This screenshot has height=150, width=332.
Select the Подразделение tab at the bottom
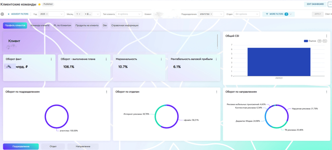pyautogui.click(x=21, y=146)
